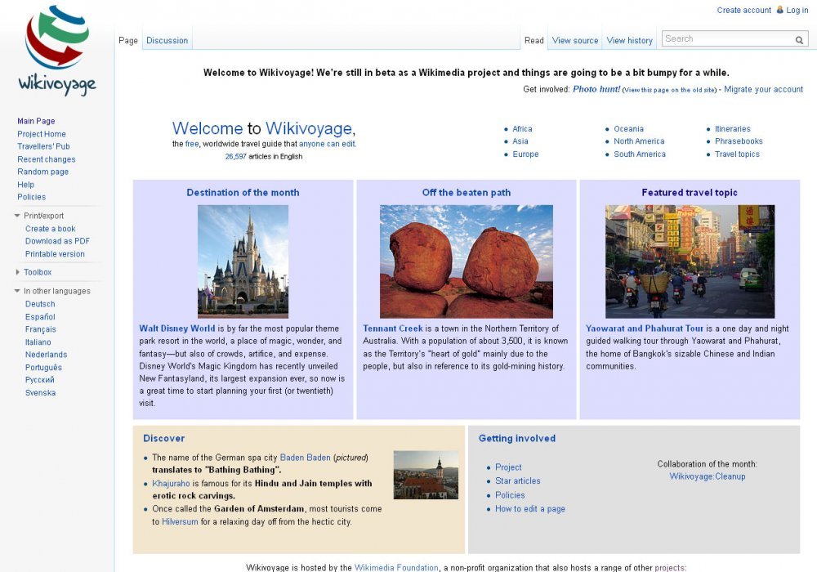Switch to the Read tab
Screen dimensions: 817x572
click(x=534, y=40)
